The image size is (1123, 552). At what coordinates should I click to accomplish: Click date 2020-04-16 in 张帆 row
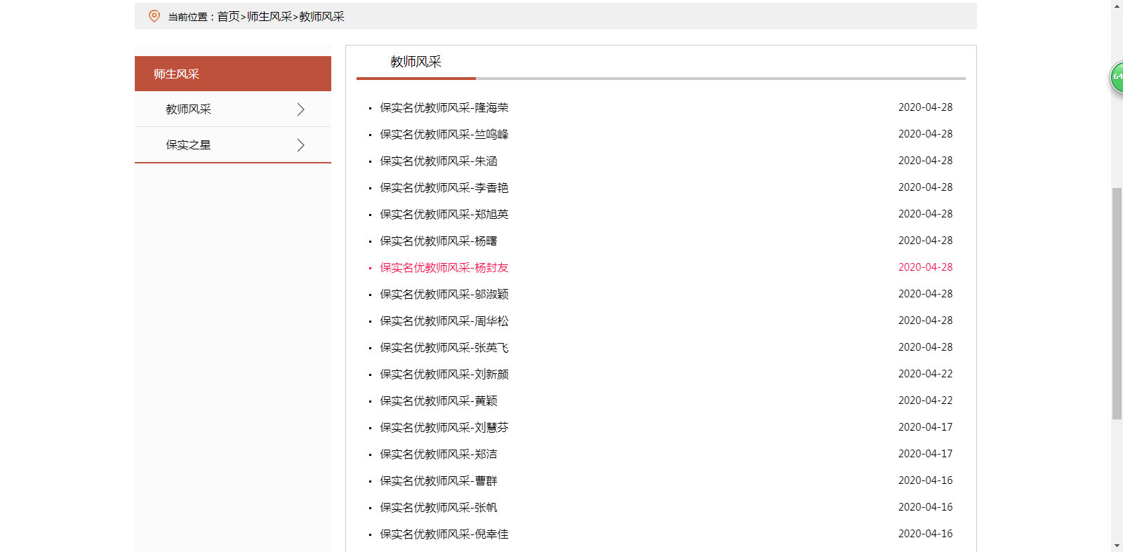click(x=926, y=507)
